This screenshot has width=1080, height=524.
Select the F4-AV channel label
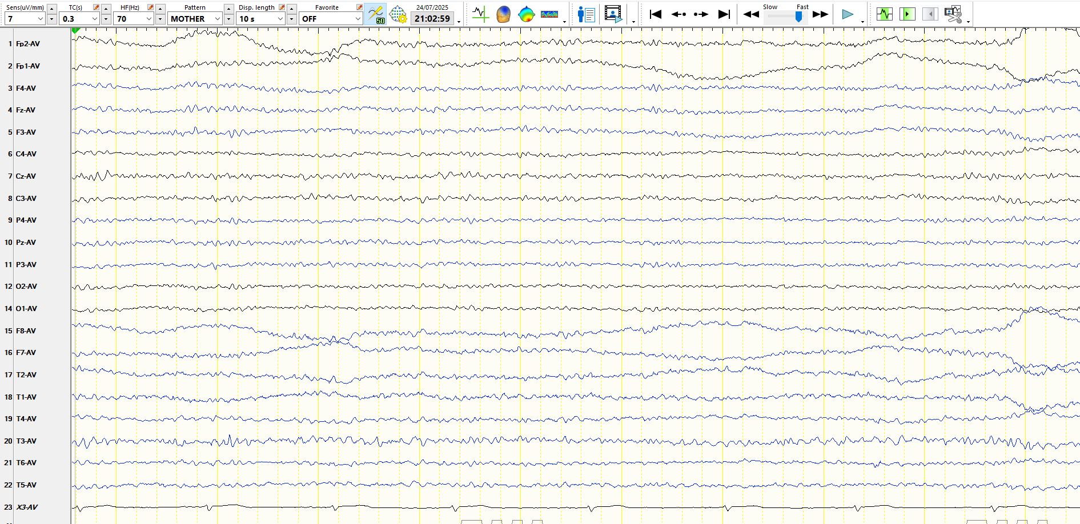pyautogui.click(x=26, y=88)
